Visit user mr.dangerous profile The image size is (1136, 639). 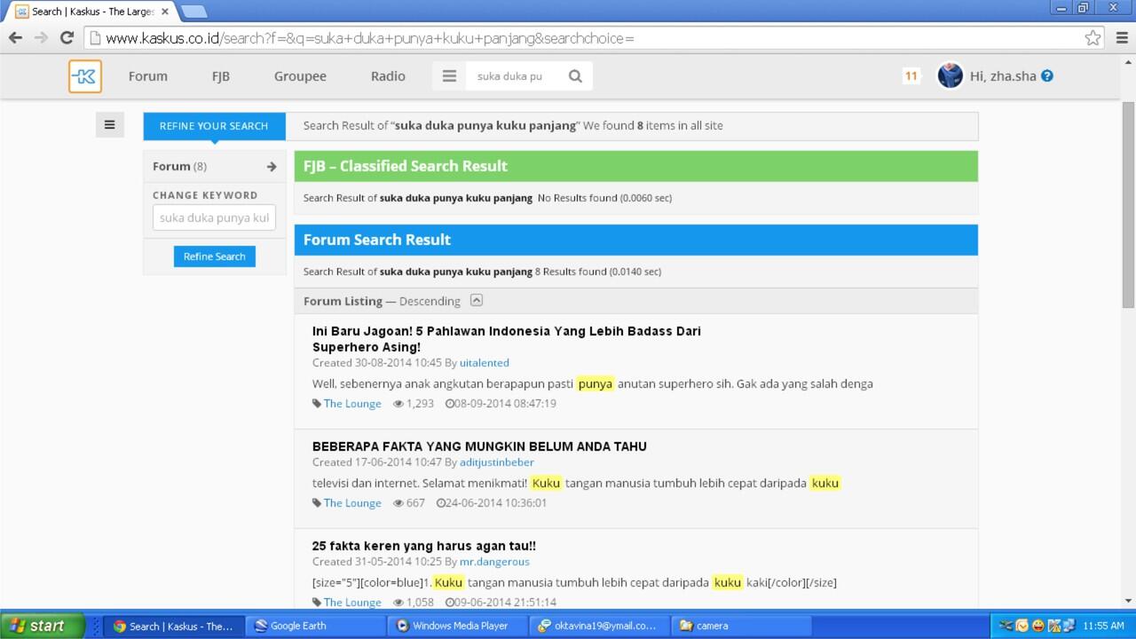coord(494,562)
